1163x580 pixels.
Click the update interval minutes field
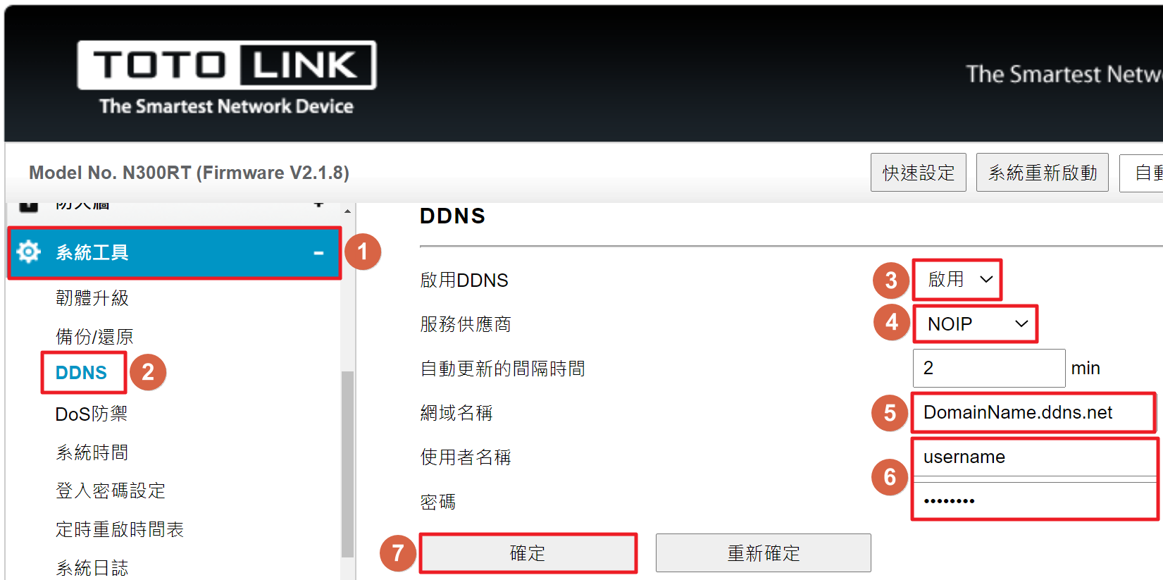point(989,368)
